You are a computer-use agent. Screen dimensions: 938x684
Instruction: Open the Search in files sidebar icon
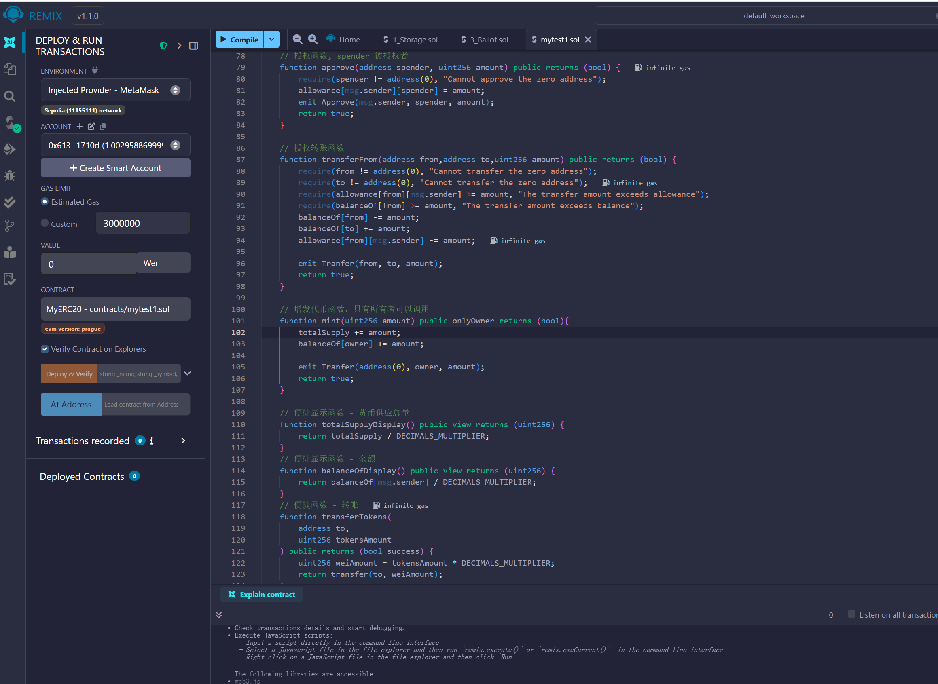(10, 97)
